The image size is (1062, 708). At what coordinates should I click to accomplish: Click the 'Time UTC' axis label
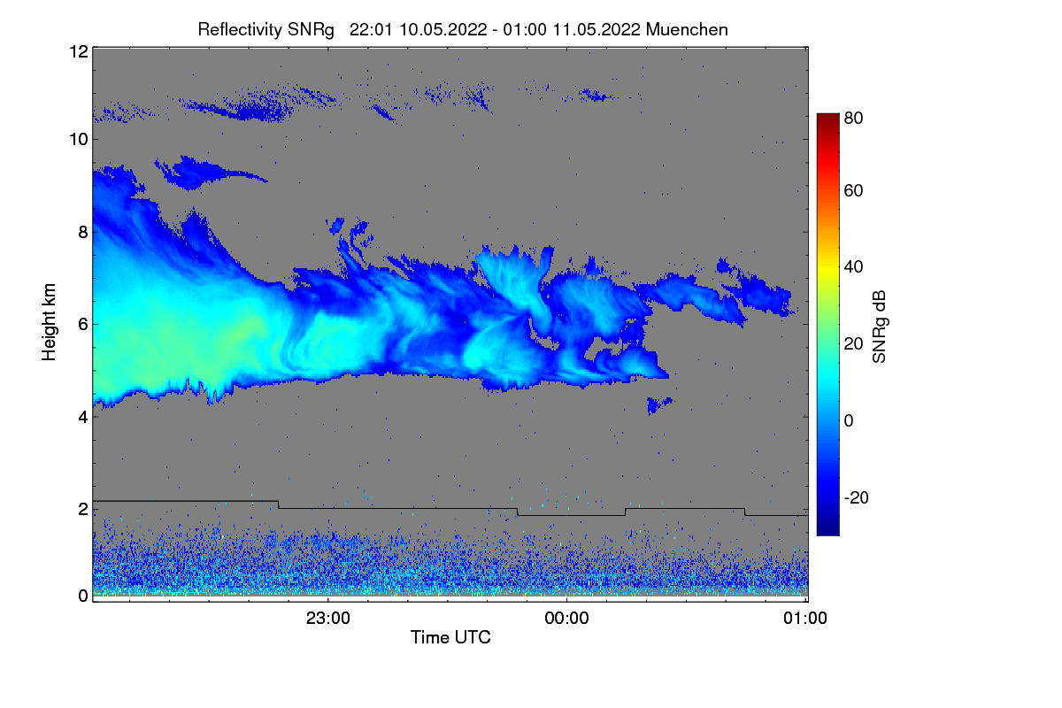pos(450,637)
